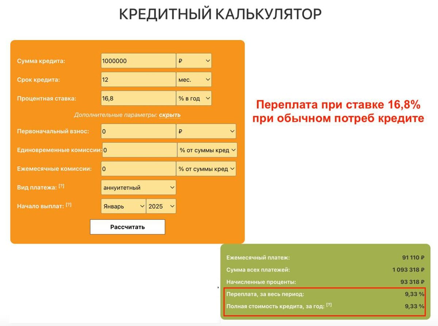The width and height of the screenshot is (438, 326).
Task: Click the 'Начисленные проценты:' label
Action: (x=261, y=282)
